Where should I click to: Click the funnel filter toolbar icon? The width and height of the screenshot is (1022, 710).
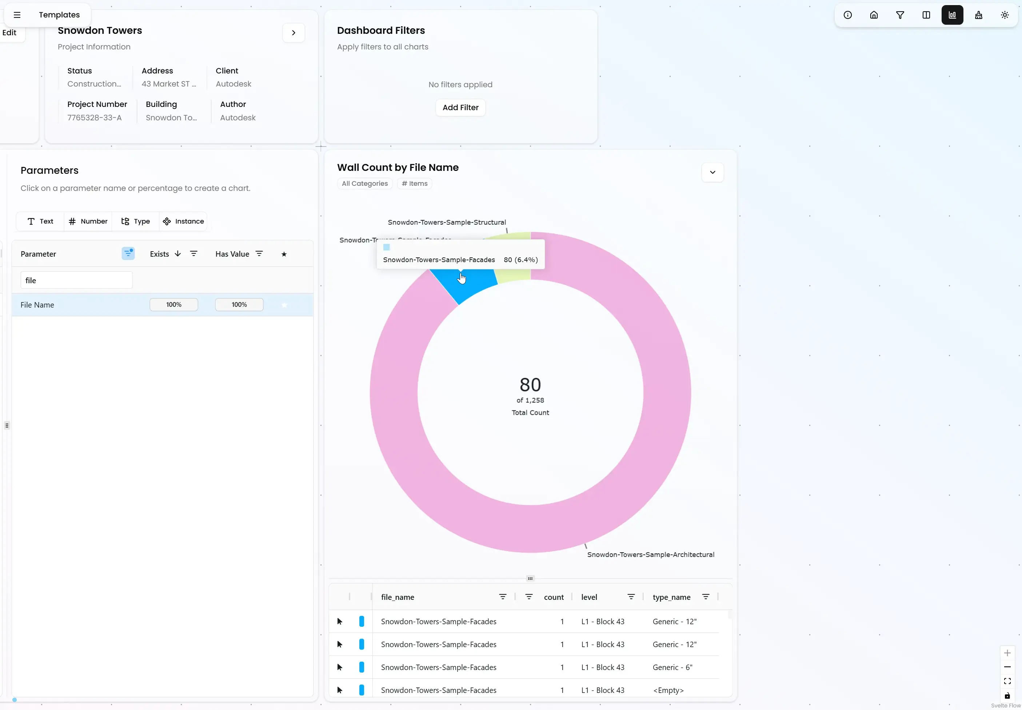click(x=900, y=15)
